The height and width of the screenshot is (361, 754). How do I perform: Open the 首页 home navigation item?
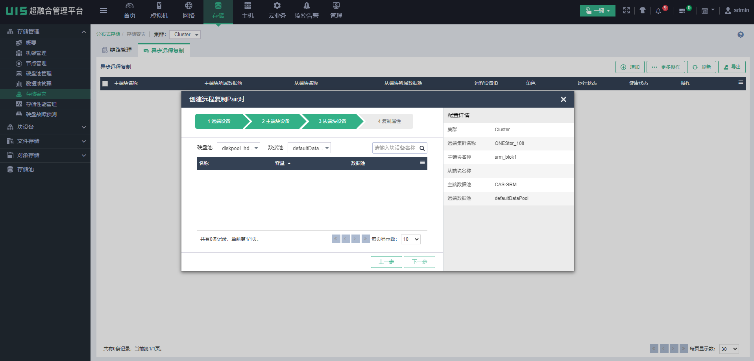[x=129, y=11]
